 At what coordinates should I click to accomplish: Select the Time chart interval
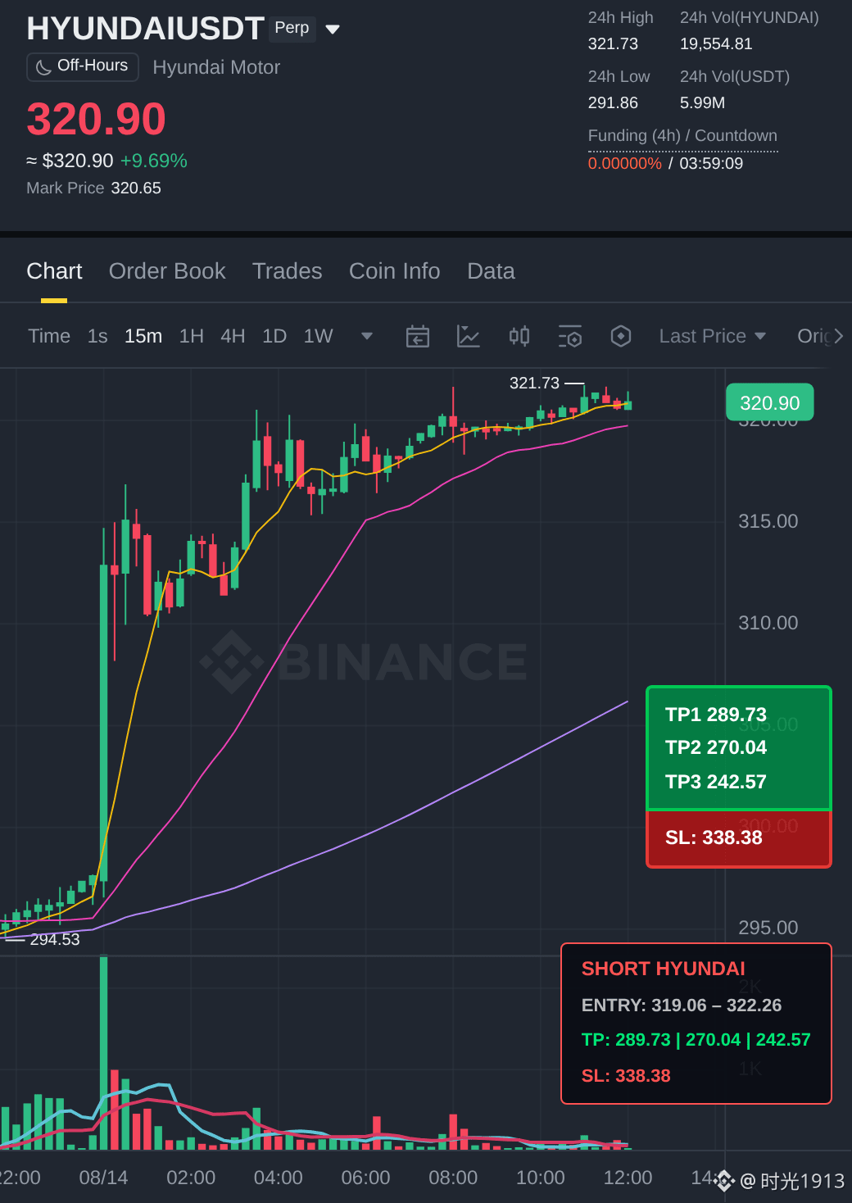49,336
